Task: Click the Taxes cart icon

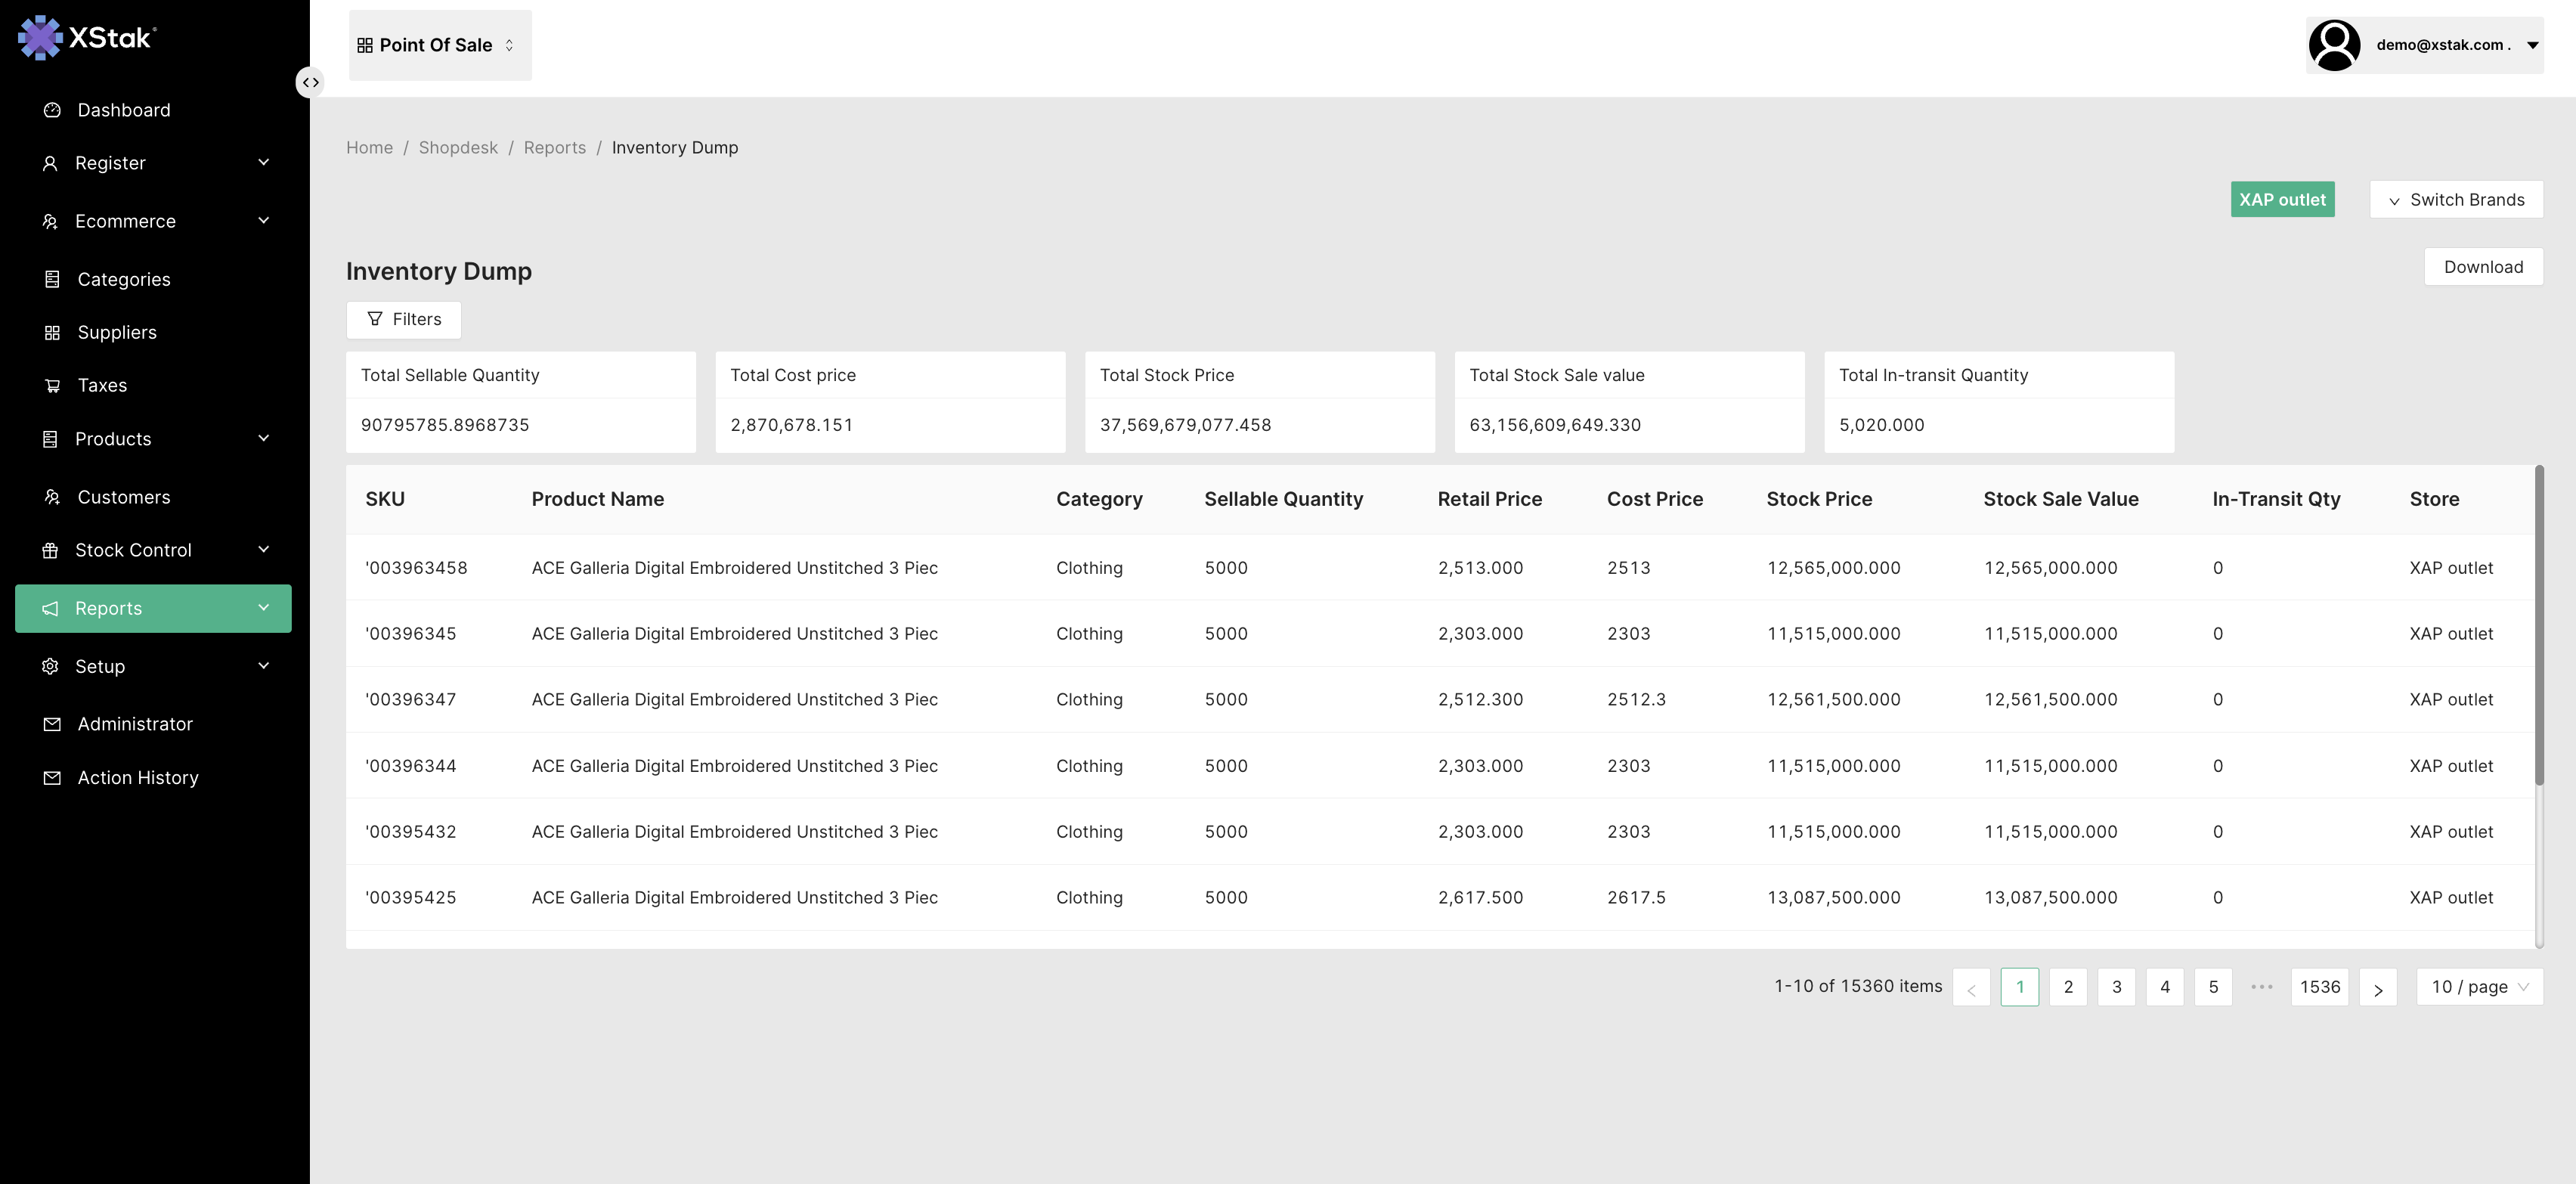Action: coord(52,385)
